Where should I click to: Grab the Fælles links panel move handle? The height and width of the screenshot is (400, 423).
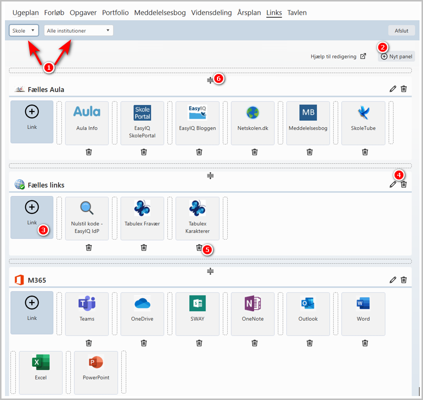[210, 176]
